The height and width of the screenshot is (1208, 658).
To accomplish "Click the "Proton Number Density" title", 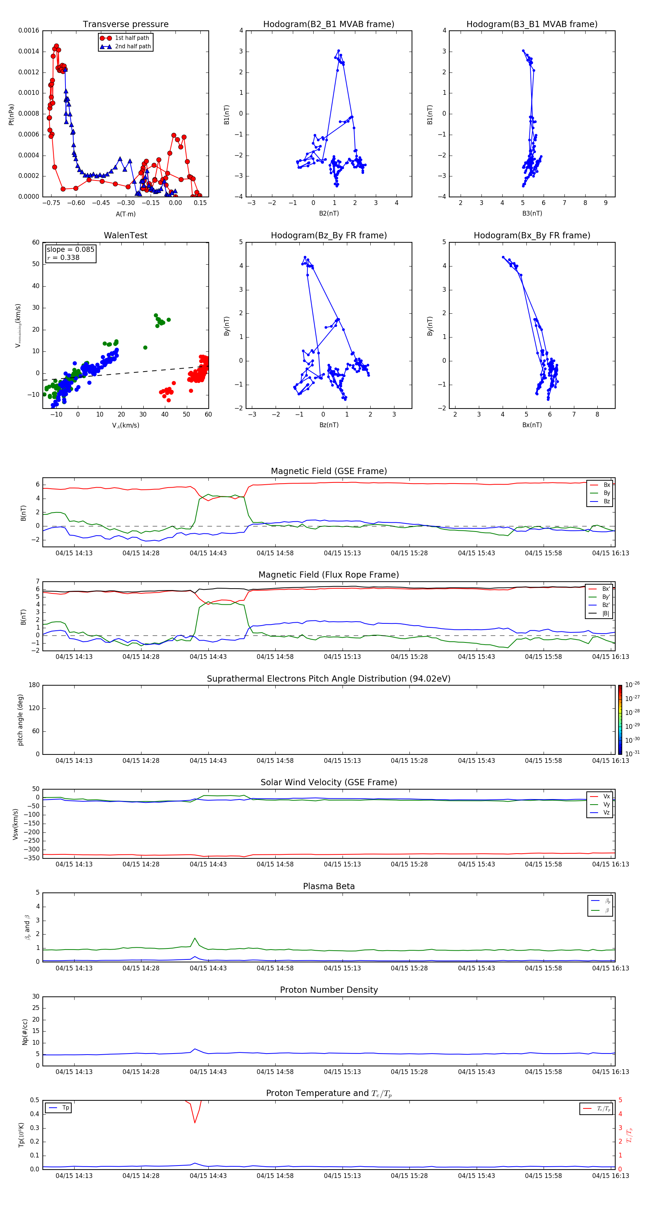I will [329, 990].
